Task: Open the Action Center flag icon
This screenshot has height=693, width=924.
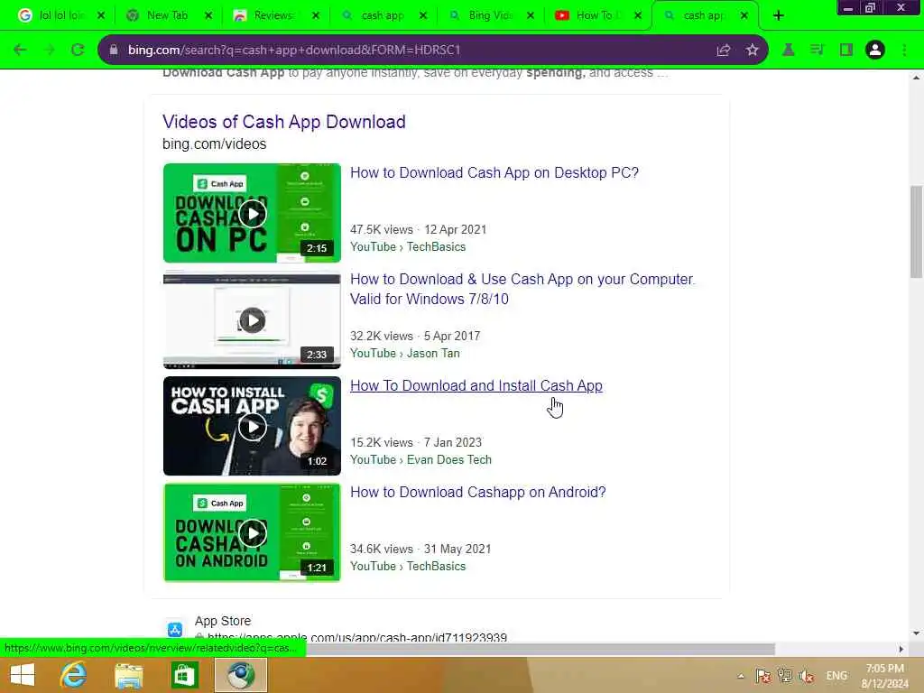Action: [763, 676]
